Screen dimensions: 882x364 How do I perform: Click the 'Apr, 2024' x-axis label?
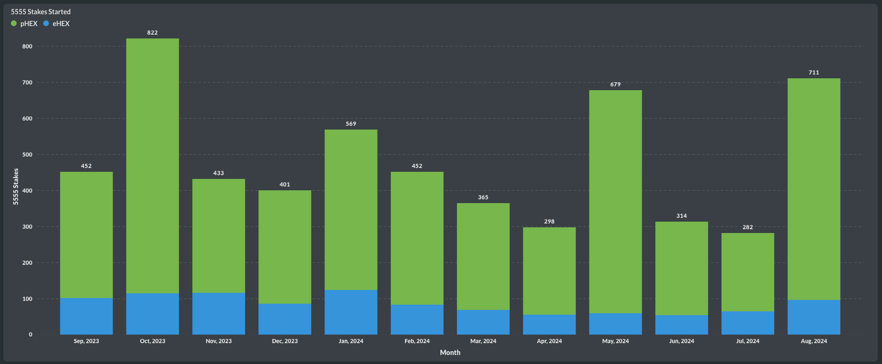[549, 341]
